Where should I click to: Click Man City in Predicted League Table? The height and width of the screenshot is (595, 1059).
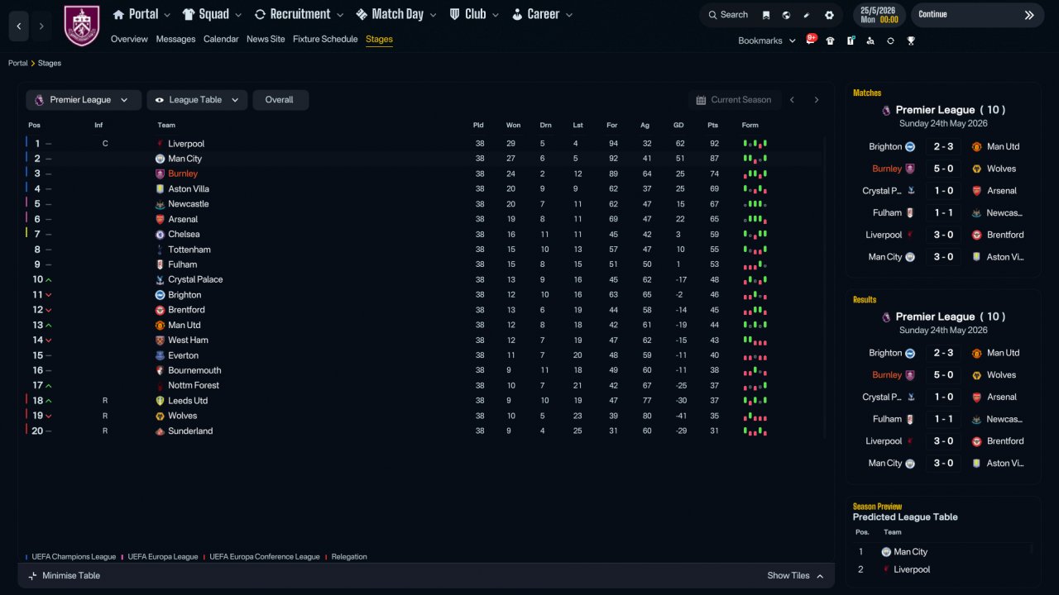[910, 552]
